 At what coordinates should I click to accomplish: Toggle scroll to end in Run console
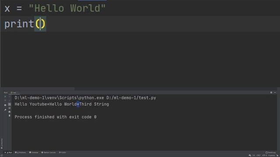click(x=10, y=108)
